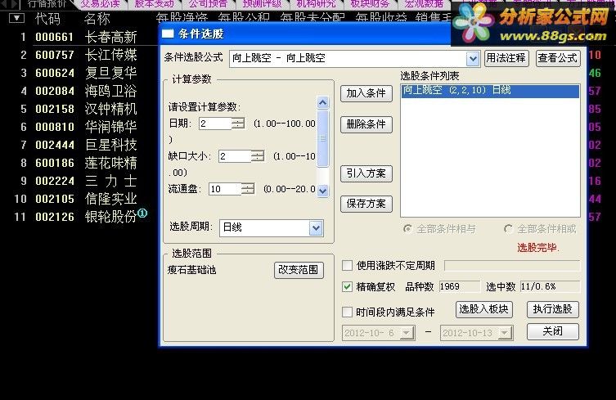
Task: Click the 品种数 field showing 1969
Action: 459,286
